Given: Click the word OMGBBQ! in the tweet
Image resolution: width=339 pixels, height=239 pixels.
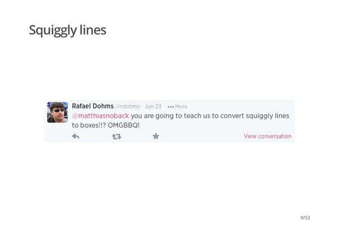Looking at the screenshot, I should pos(124,125).
